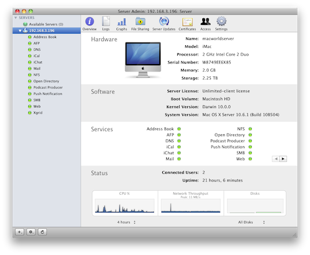The width and height of the screenshot is (310, 255).
Task: Click kernel version Darwin 10.0.0
Action: pos(217,107)
